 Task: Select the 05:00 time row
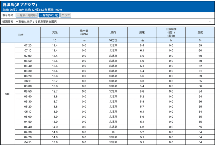click(28, 117)
